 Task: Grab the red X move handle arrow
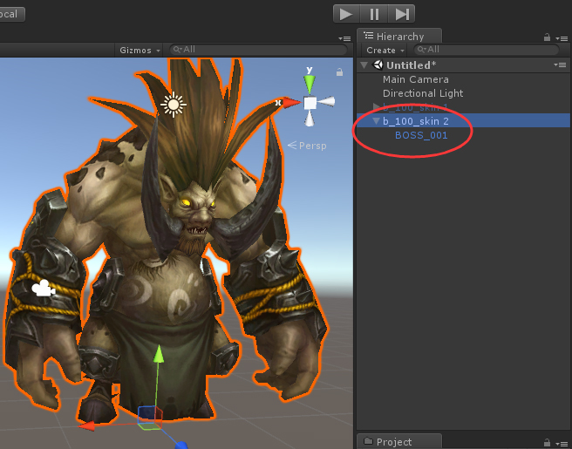click(x=87, y=425)
